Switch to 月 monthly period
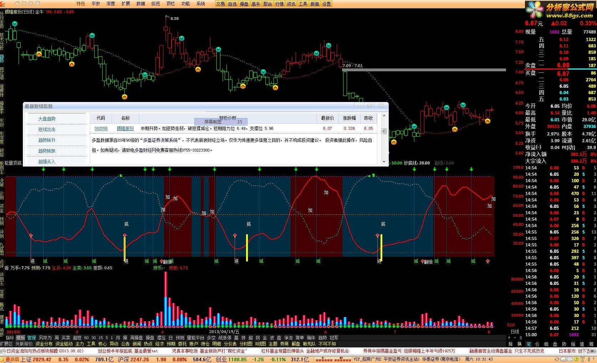Viewport: 597px width, 363px height. click(x=118, y=338)
